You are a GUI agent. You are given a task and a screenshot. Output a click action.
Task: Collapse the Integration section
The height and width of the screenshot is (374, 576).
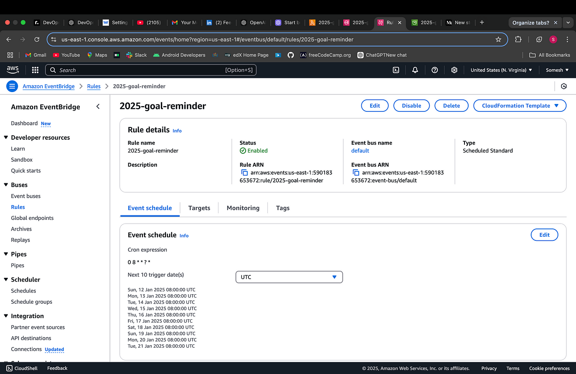[6, 316]
